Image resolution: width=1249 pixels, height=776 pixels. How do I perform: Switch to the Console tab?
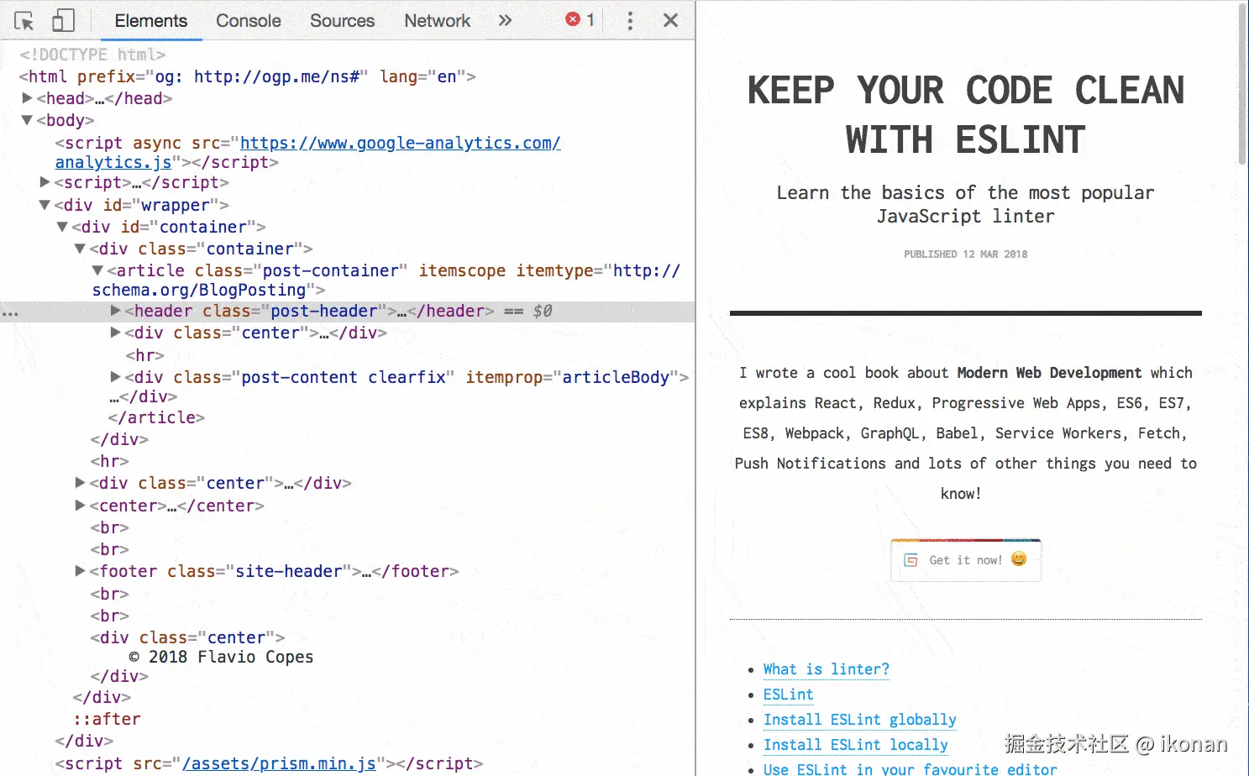249,20
